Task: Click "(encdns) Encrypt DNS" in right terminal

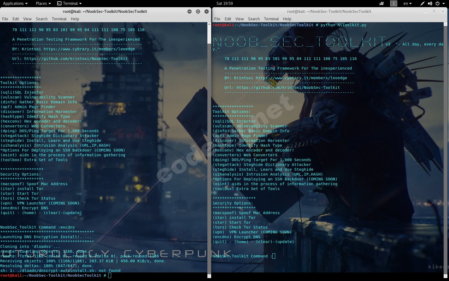Action: pos(237,237)
